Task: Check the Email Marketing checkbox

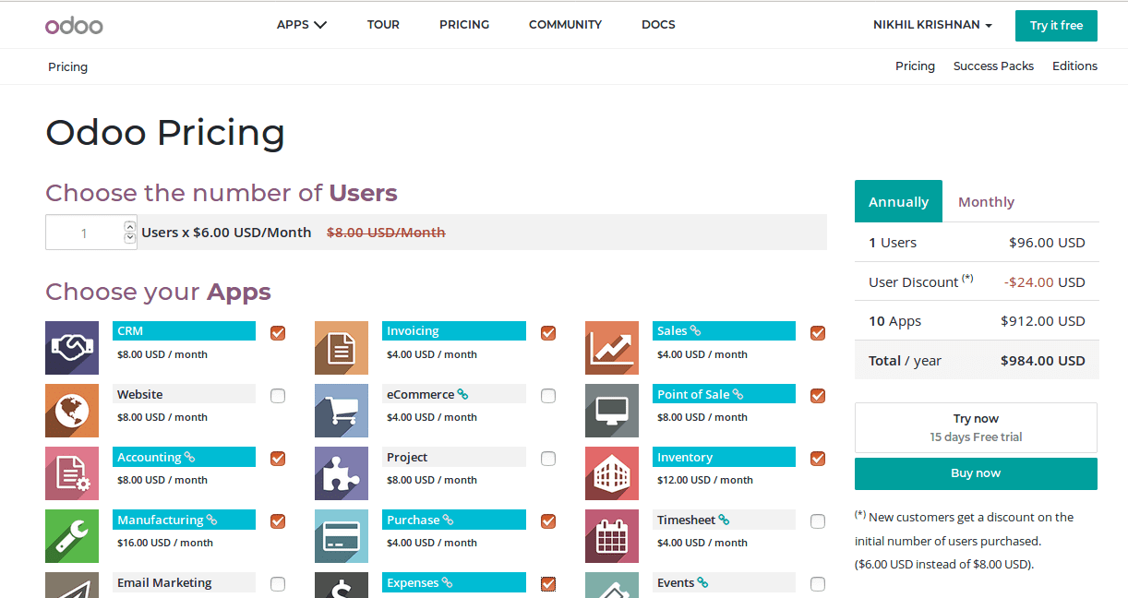Action: pos(278,584)
